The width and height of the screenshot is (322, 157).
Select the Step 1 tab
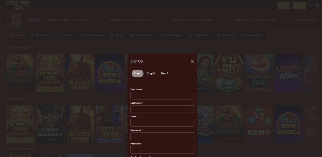point(137,73)
